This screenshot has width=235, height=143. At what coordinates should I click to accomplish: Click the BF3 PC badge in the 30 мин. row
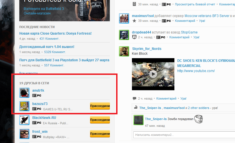pos(166,5)
